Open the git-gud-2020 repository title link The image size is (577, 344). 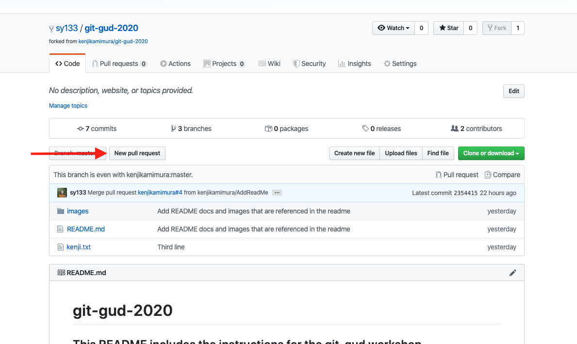[111, 28]
